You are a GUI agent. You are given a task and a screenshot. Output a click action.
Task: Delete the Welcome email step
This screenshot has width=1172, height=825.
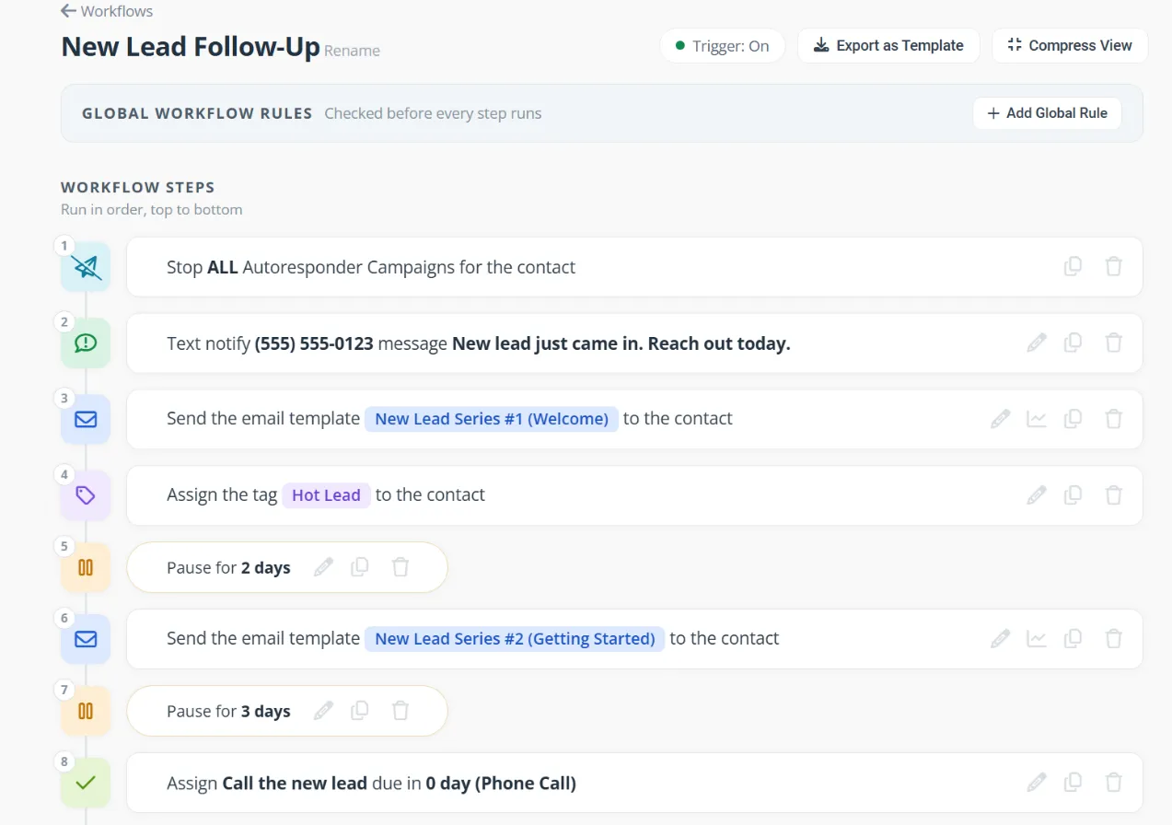(1113, 419)
